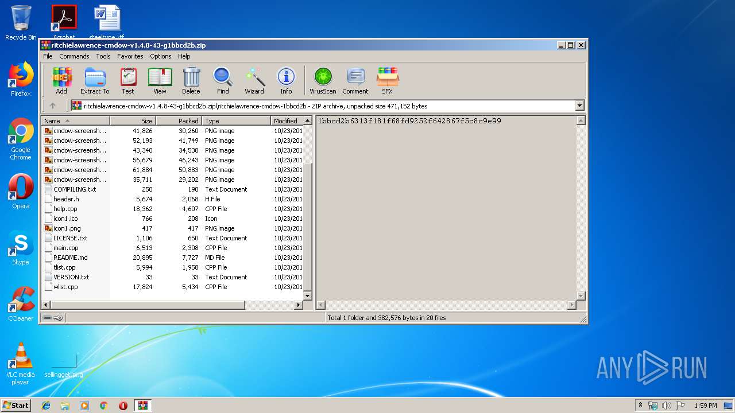Show archive Info icon
Image resolution: width=735 pixels, height=413 pixels.
tap(286, 81)
